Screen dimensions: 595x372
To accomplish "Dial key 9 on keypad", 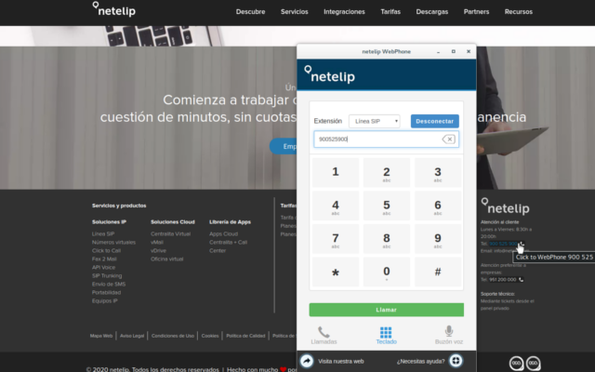I will [x=438, y=239].
